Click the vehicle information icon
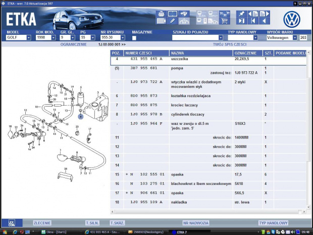313x235 pixels. pyautogui.click(x=184, y=21)
